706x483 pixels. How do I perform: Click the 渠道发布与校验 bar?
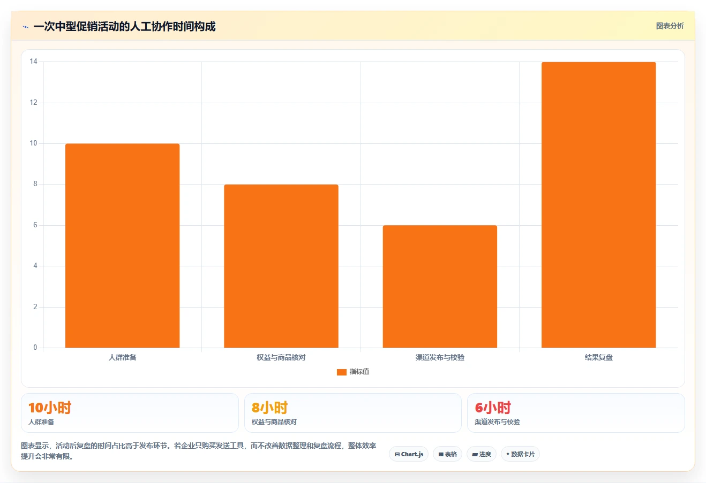[x=440, y=286]
